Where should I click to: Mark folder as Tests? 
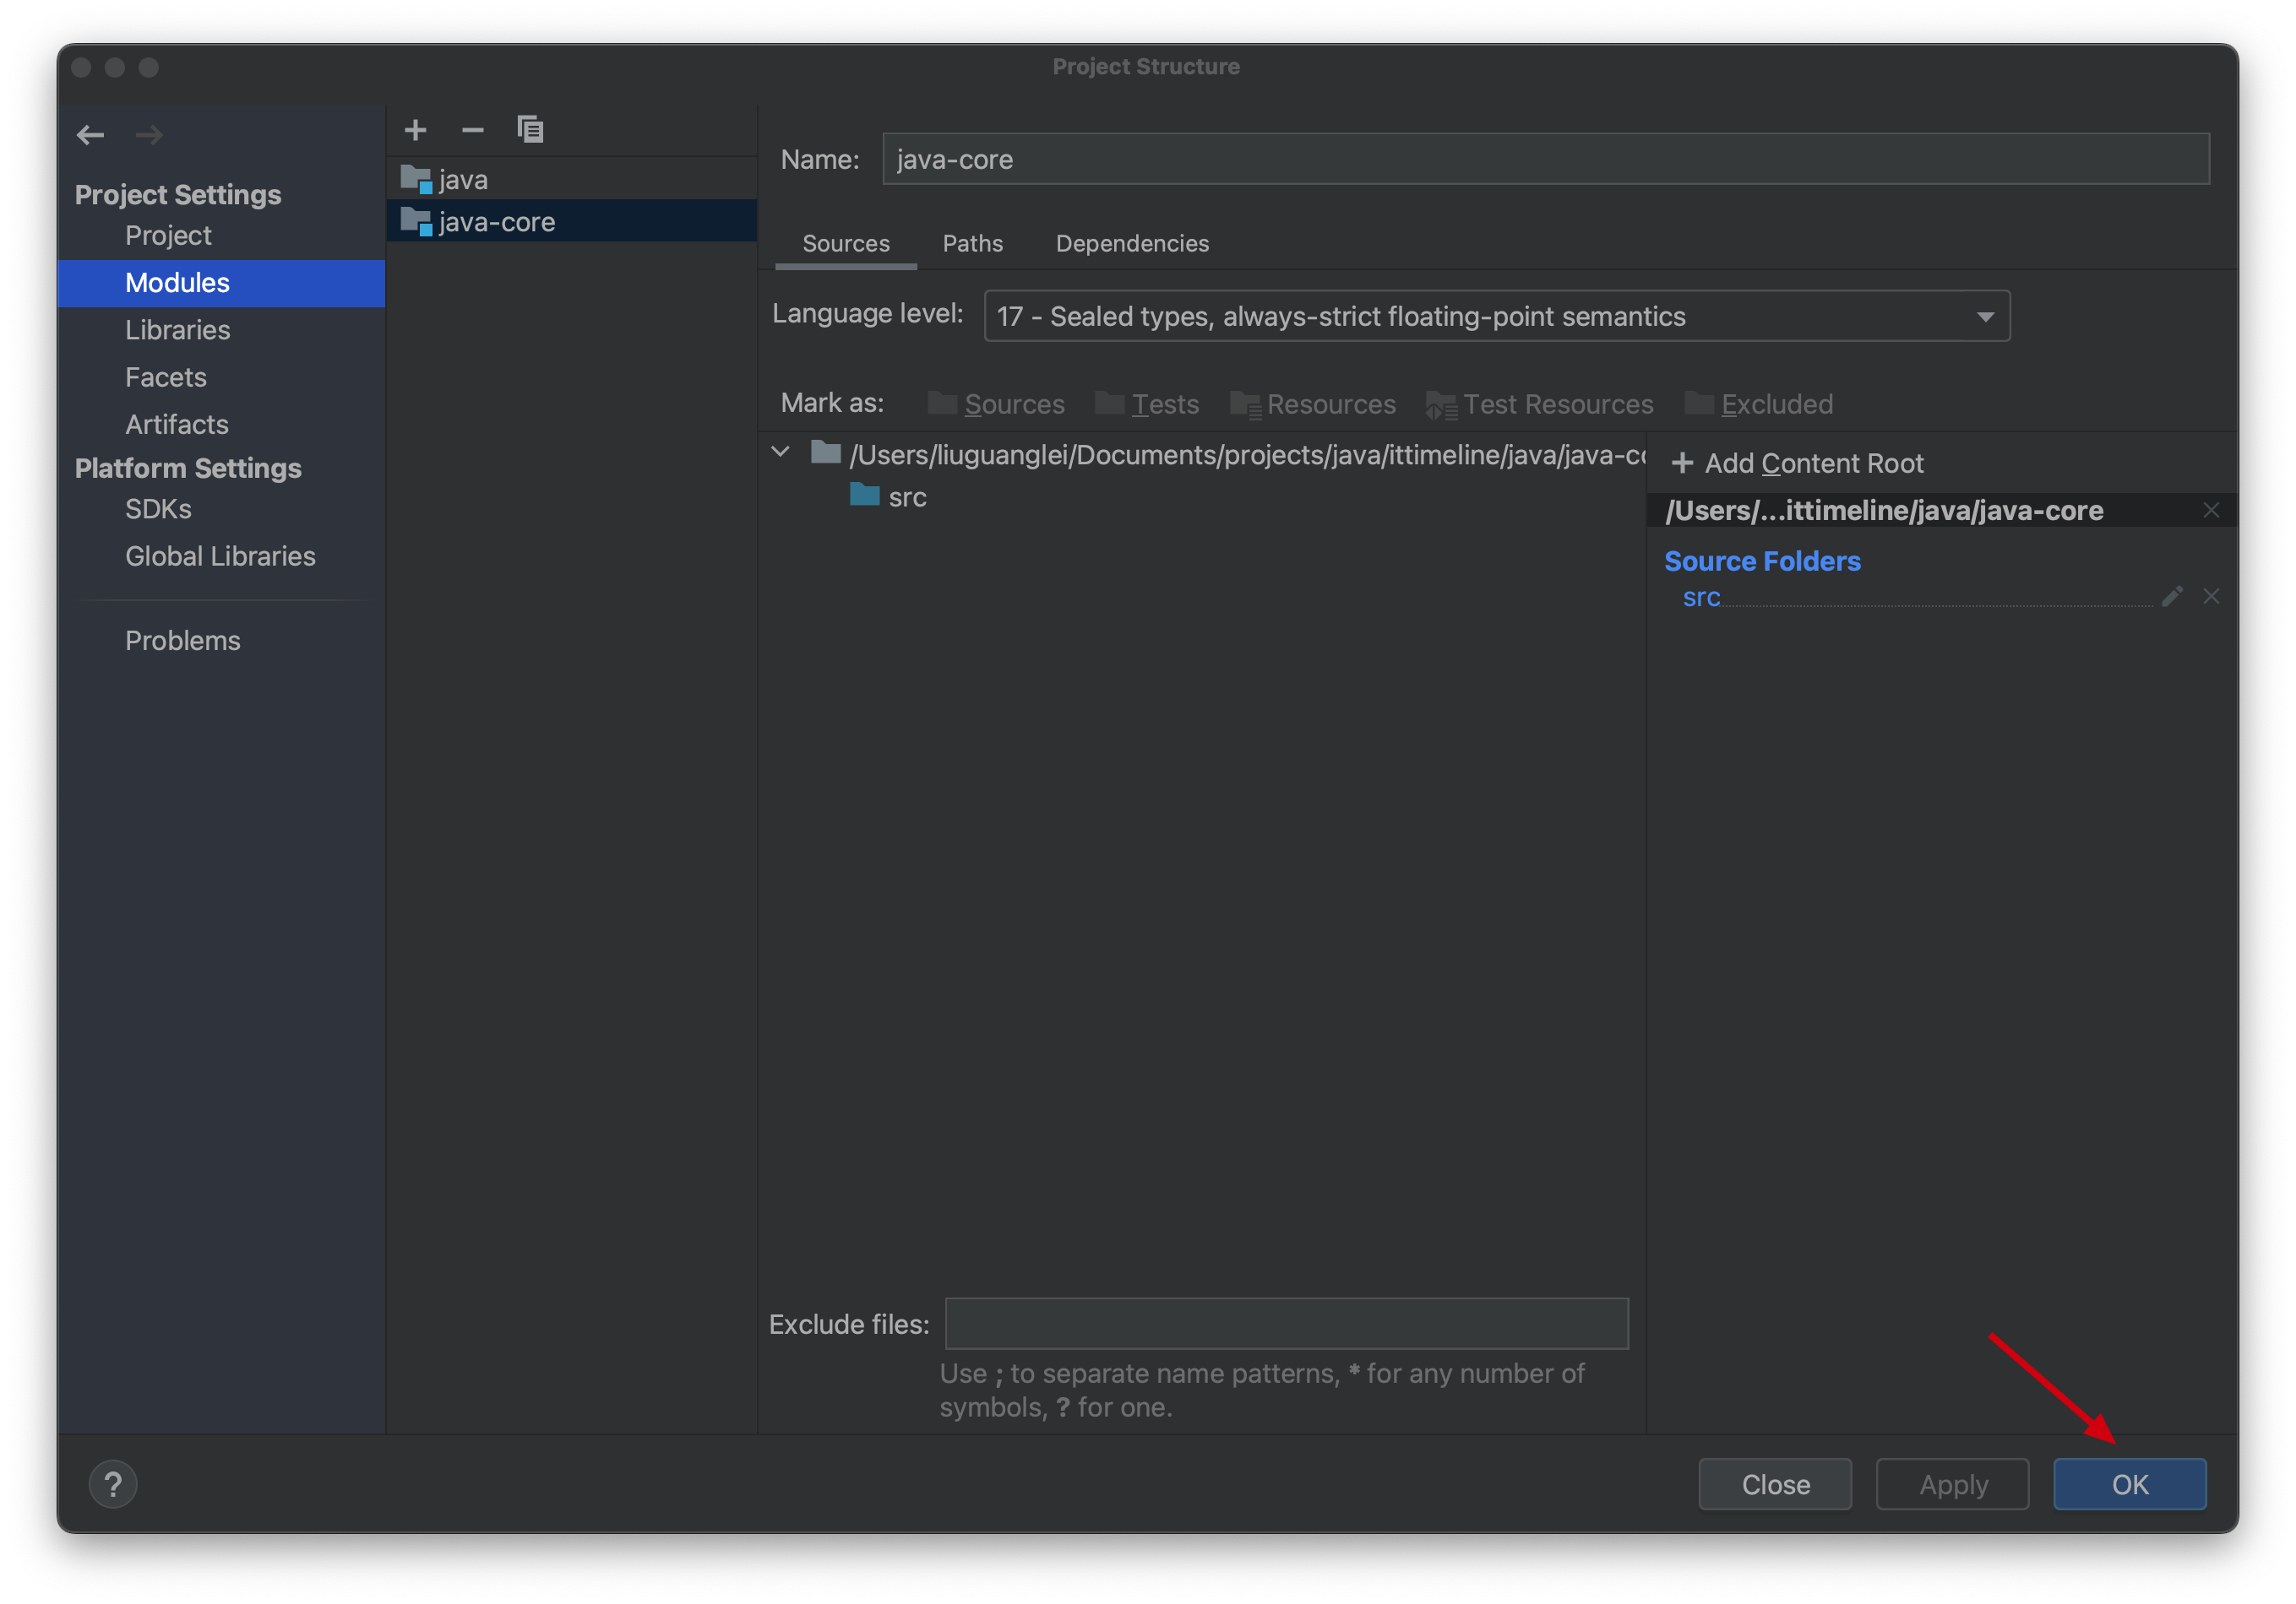pyautogui.click(x=1147, y=404)
